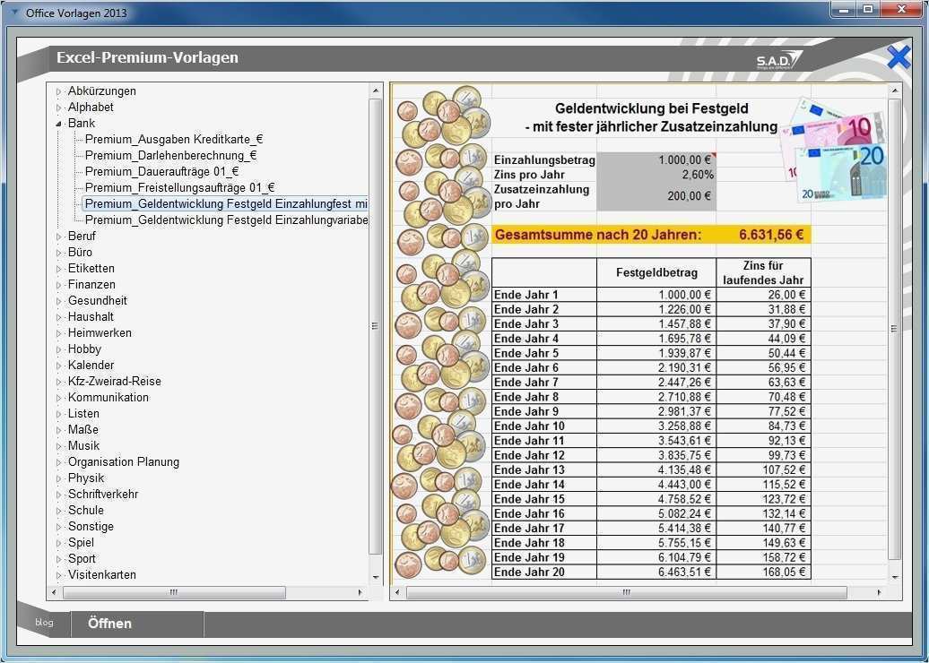
Task: Click preview pane scroll-left arrow
Action: click(x=397, y=592)
